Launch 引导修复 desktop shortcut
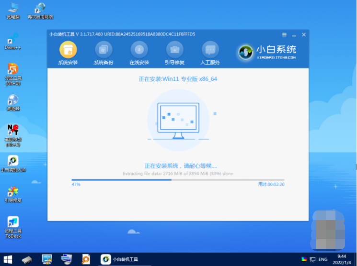This screenshot has height=266, width=357. point(13,193)
